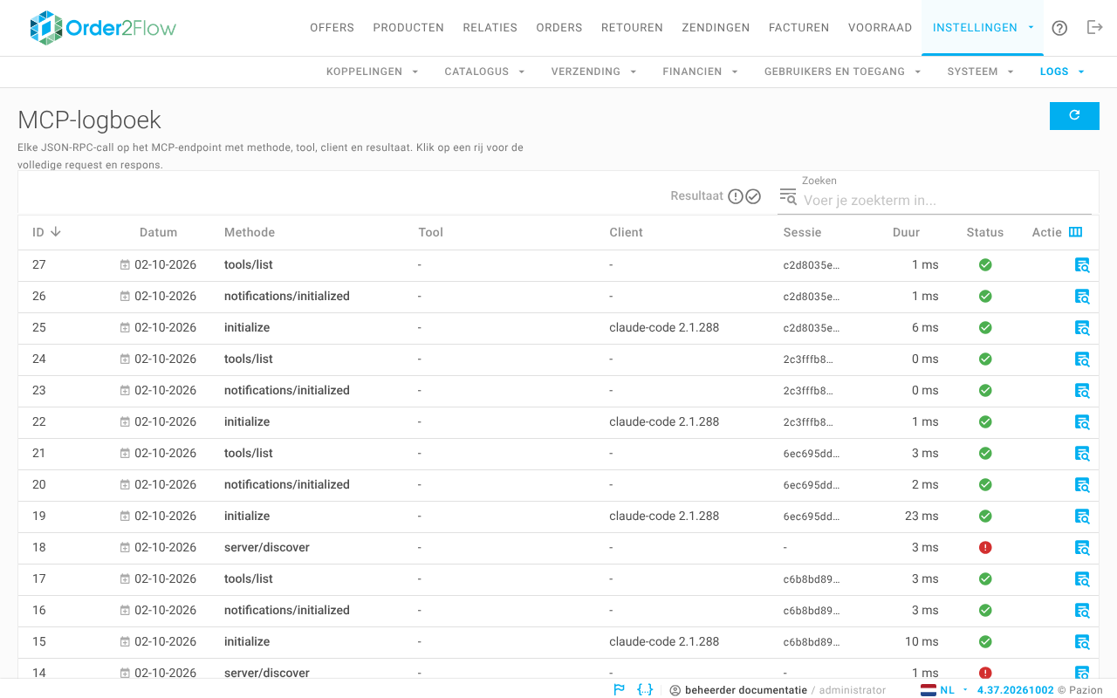Open the Facturen section
This screenshot has width=1117, height=698.
click(799, 28)
